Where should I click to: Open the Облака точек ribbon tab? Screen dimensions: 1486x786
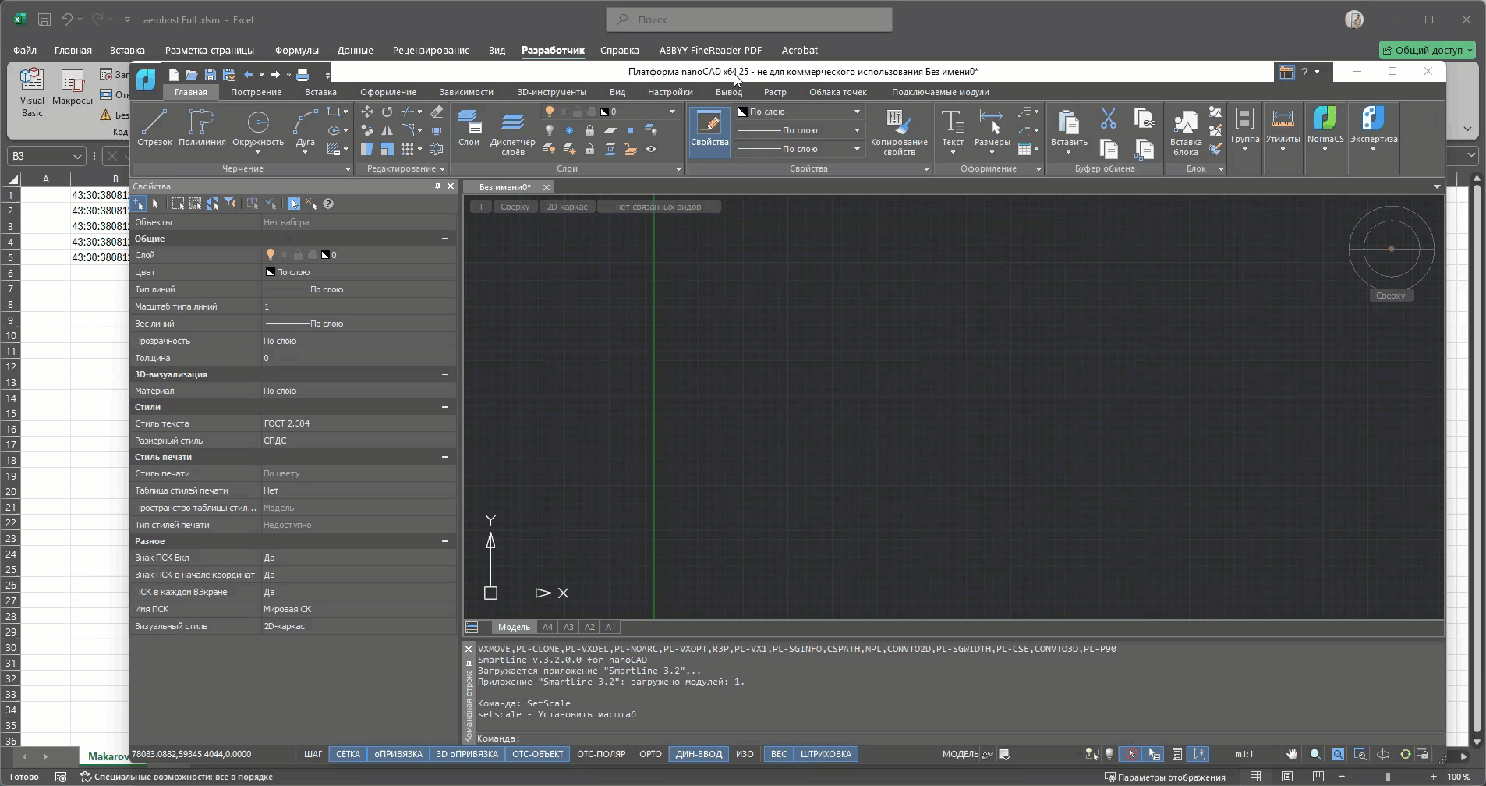point(838,92)
